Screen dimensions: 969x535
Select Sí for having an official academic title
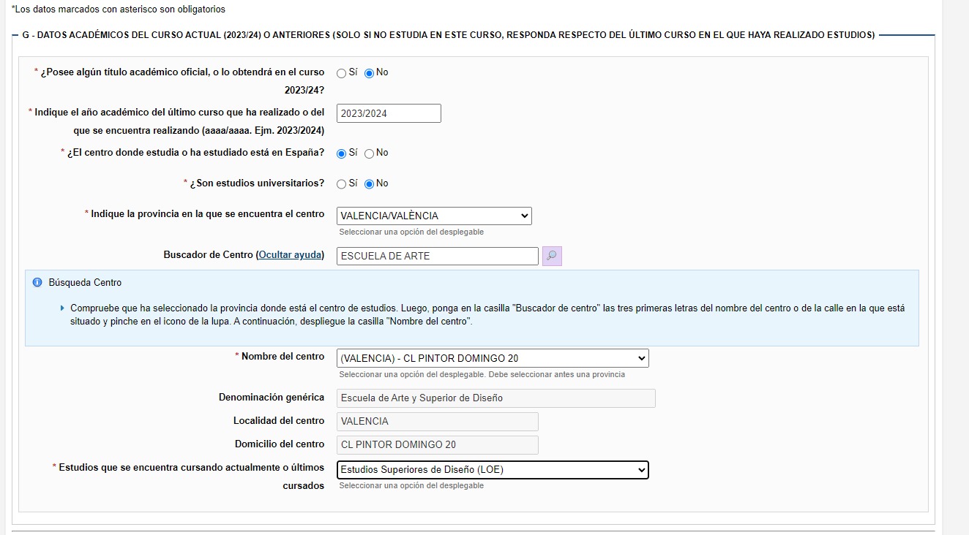pyautogui.click(x=342, y=73)
